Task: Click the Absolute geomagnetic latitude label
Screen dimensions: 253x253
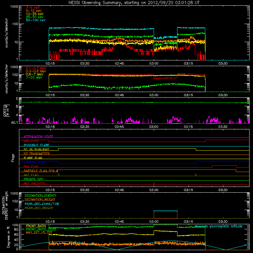Action: click(219, 226)
